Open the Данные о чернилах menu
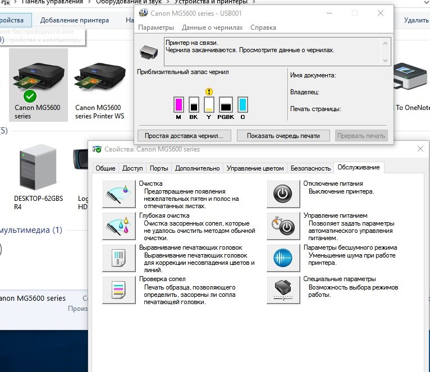 (x=212, y=27)
